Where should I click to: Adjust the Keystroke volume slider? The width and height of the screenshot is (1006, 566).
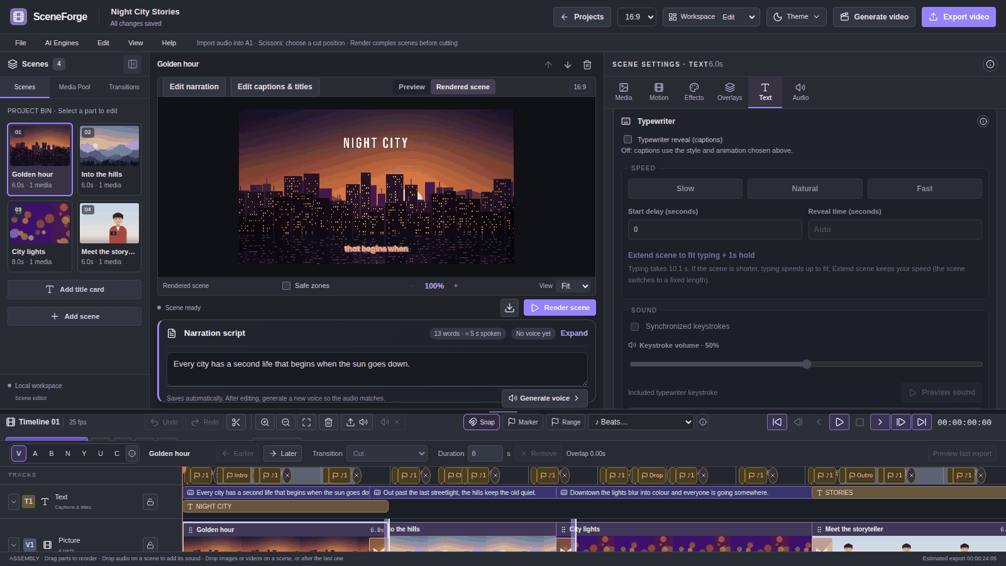pyautogui.click(x=806, y=364)
